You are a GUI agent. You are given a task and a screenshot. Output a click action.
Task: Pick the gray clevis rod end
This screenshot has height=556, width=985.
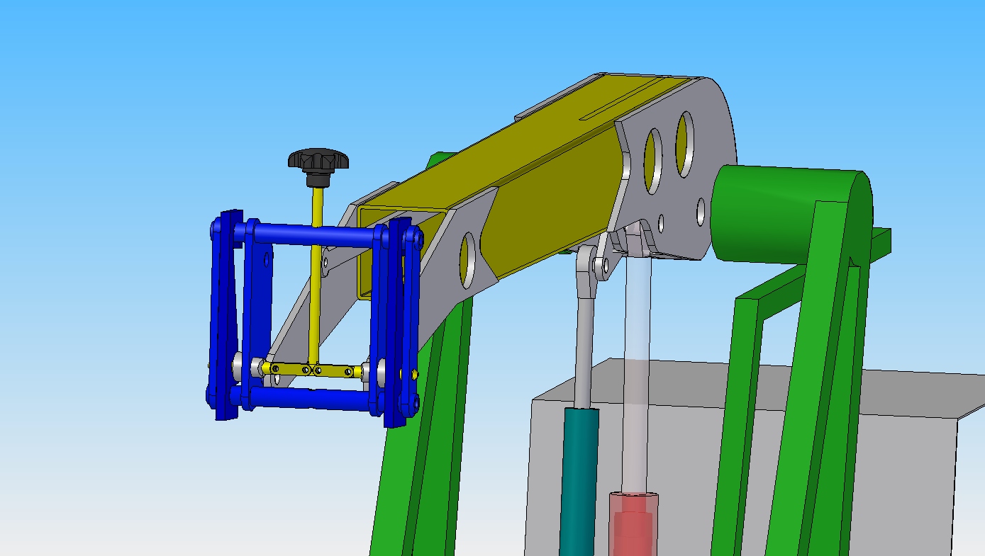click(x=587, y=273)
